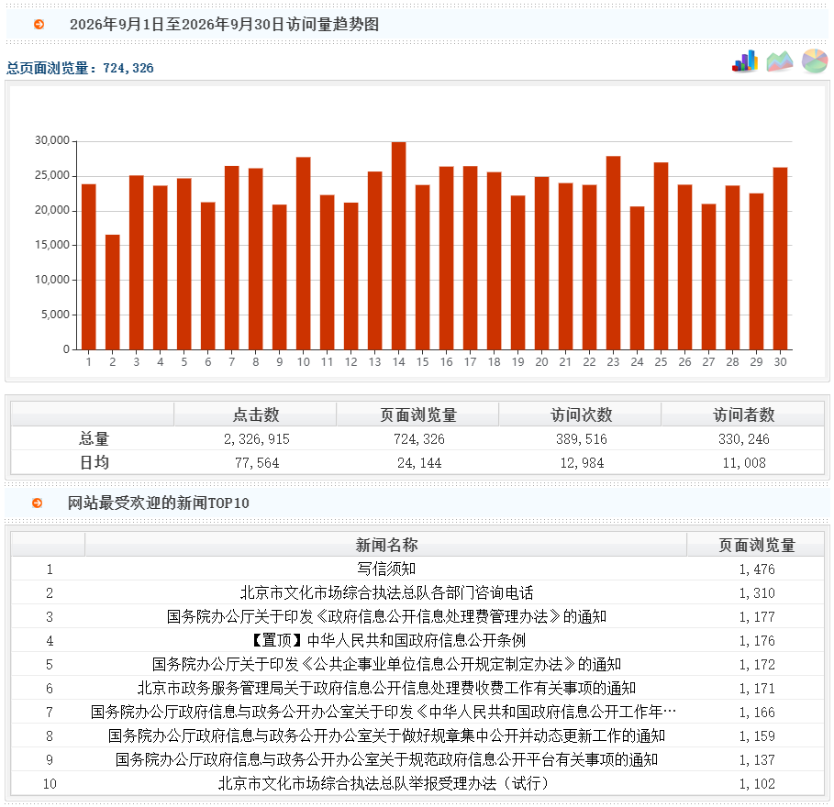
Task: Click orange arrow beside 访问量趋势图 title
Action: (39, 25)
